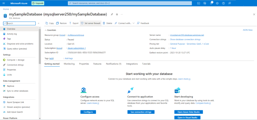Click Add tags link

[69, 58]
